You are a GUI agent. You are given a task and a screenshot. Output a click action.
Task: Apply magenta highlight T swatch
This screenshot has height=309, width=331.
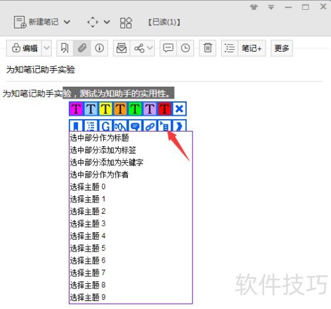(x=76, y=109)
